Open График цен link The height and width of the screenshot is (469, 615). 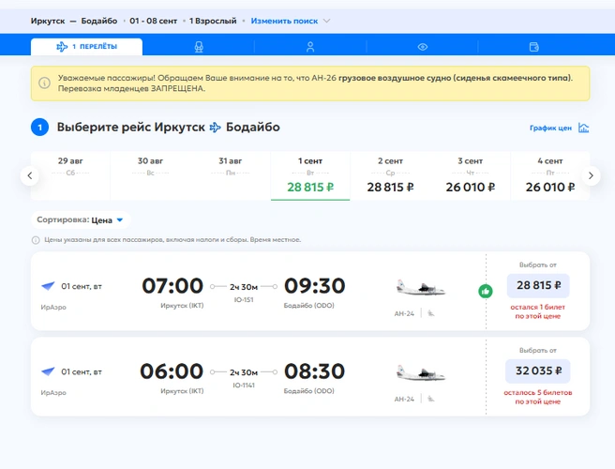(x=550, y=128)
